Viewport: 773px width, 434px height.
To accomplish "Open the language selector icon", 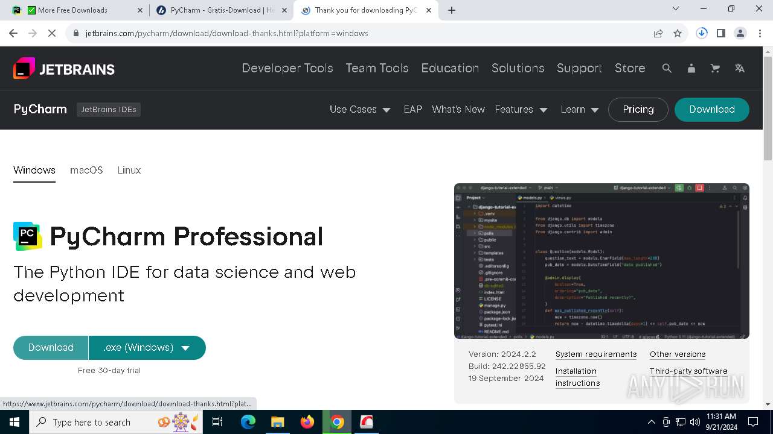I will pyautogui.click(x=739, y=68).
